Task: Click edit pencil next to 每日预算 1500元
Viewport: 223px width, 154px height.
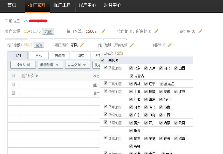Action: (103, 31)
